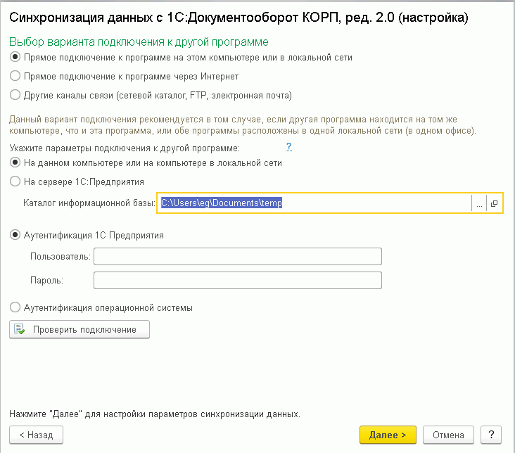Click text 'Укажите параметры подключения к другой программе:'
The height and width of the screenshot is (453, 515).
click(x=125, y=148)
